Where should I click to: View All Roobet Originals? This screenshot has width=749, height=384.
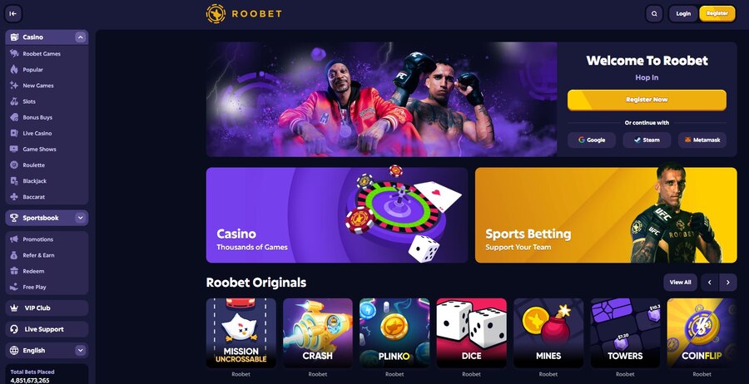tap(680, 283)
